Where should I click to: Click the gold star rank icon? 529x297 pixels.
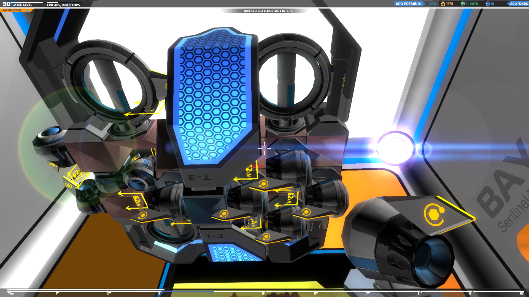point(443,4)
